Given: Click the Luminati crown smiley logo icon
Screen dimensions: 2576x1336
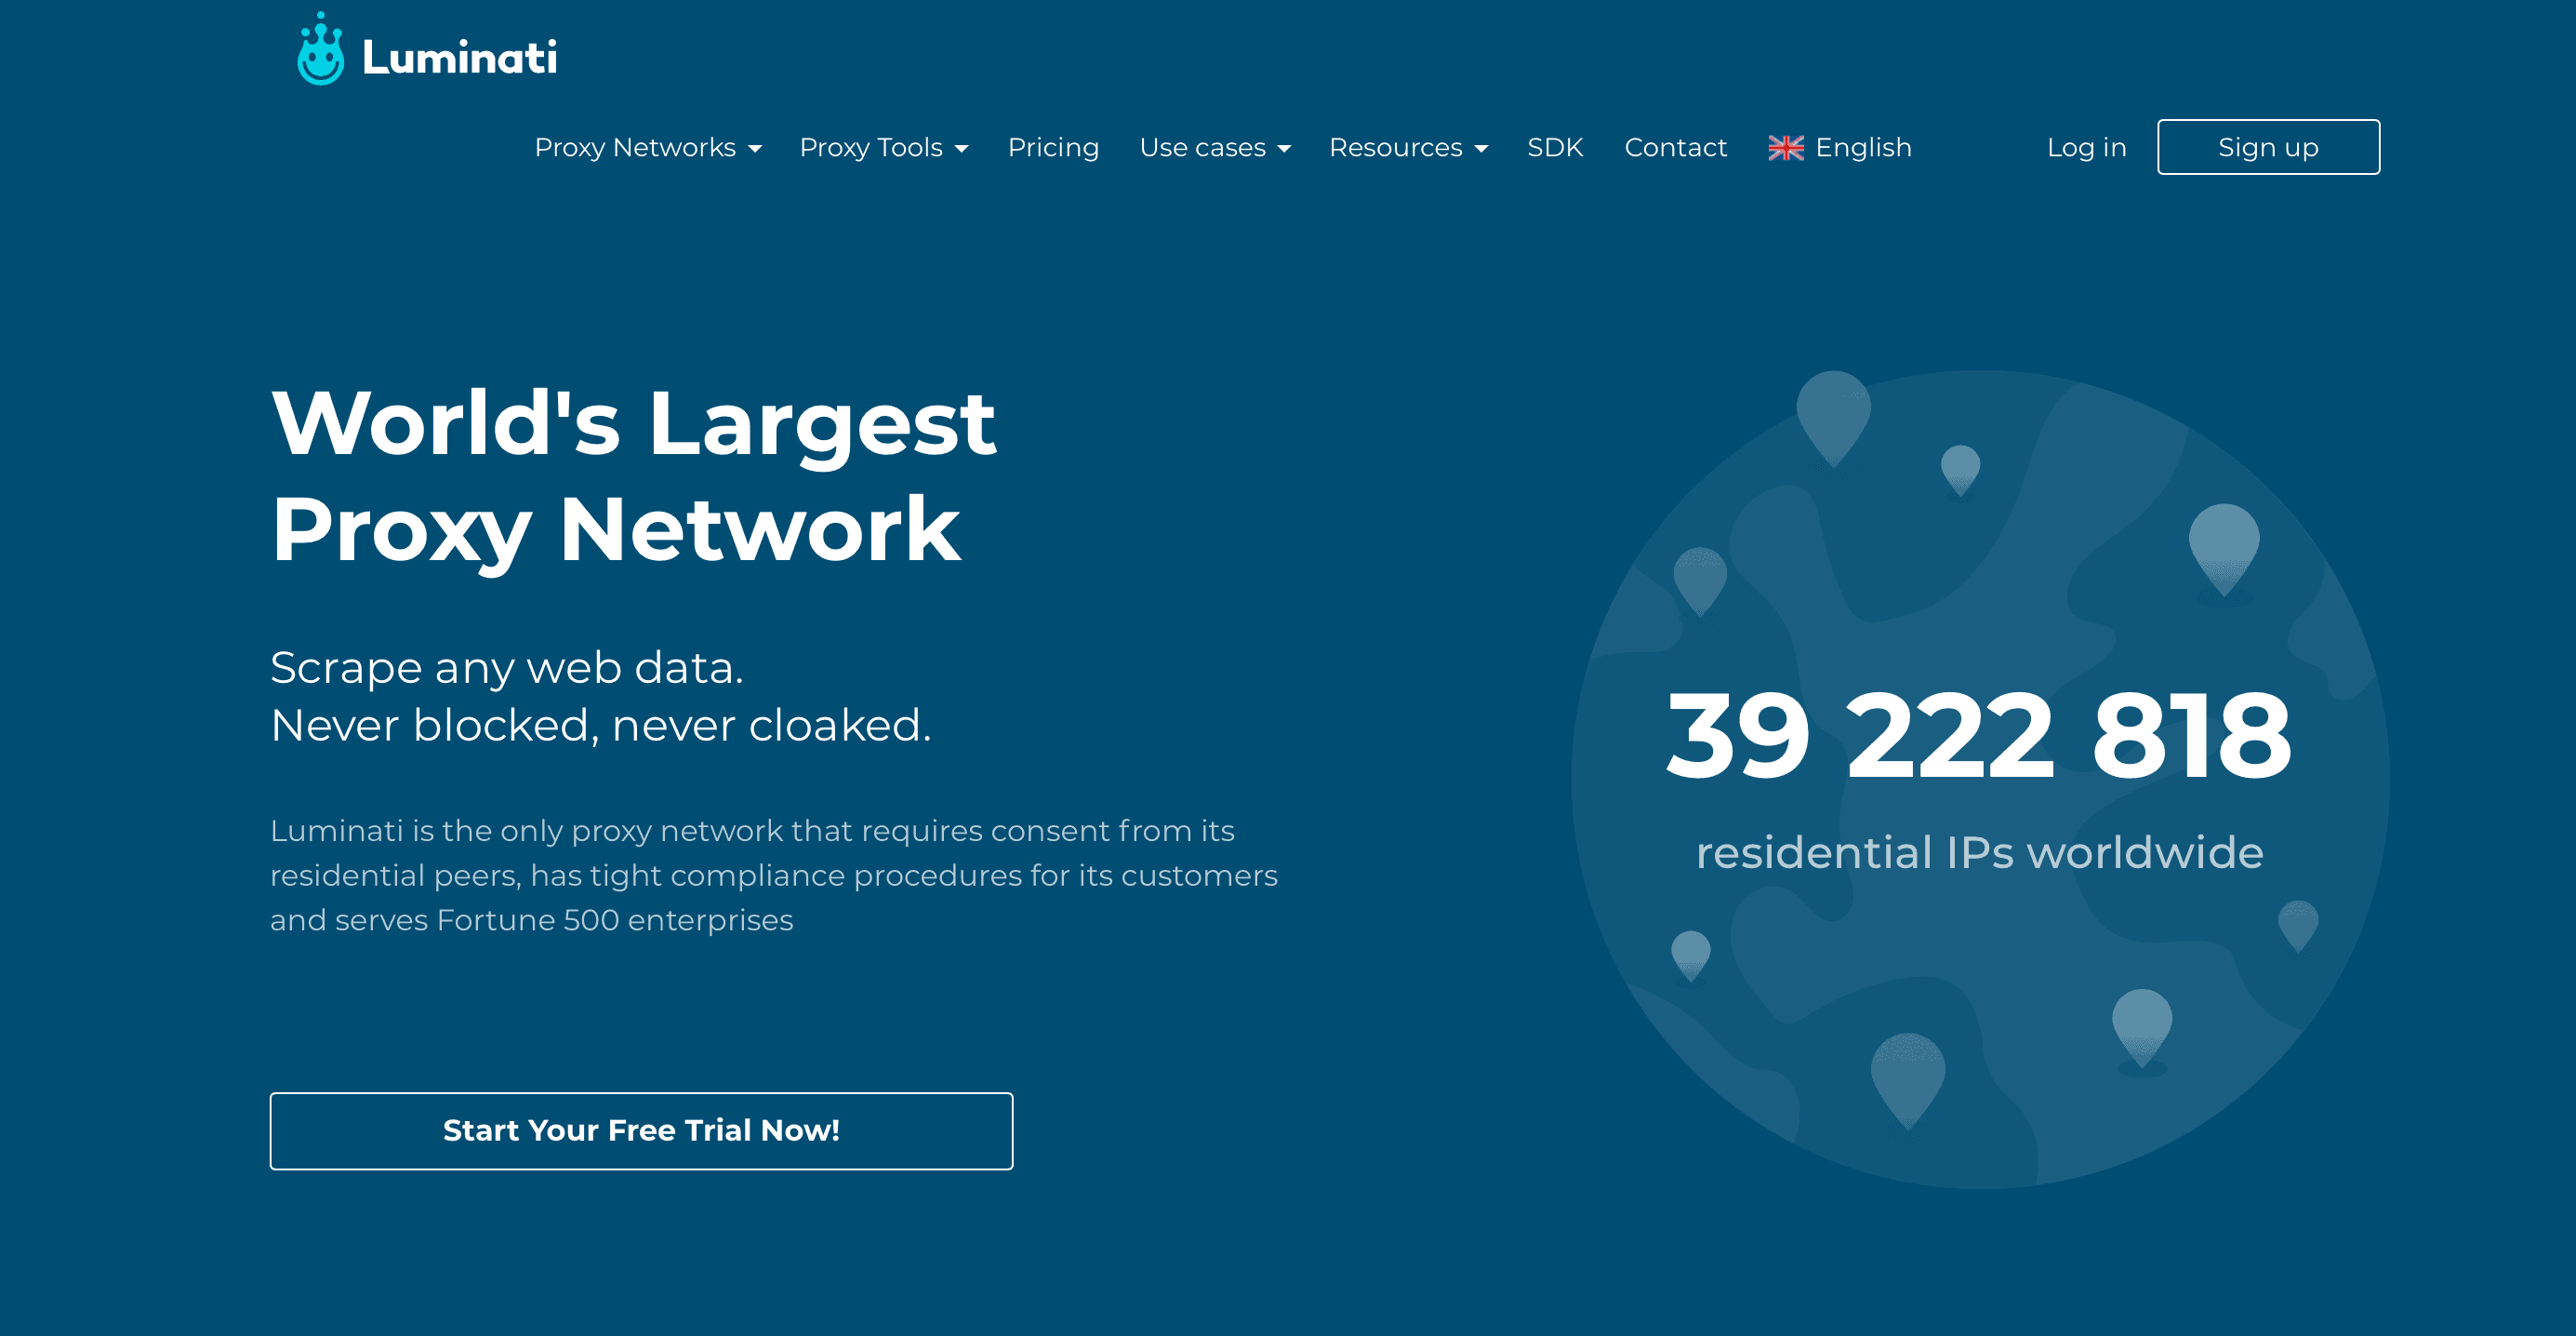Looking at the screenshot, I should point(321,49).
